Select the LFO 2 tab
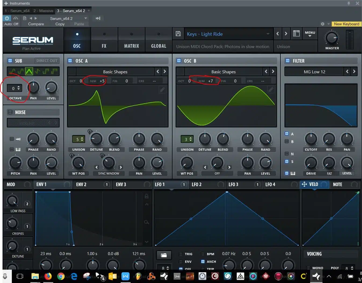 click(x=208, y=184)
